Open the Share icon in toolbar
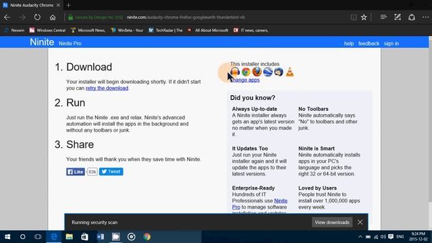The image size is (432, 243). pyautogui.click(x=412, y=18)
